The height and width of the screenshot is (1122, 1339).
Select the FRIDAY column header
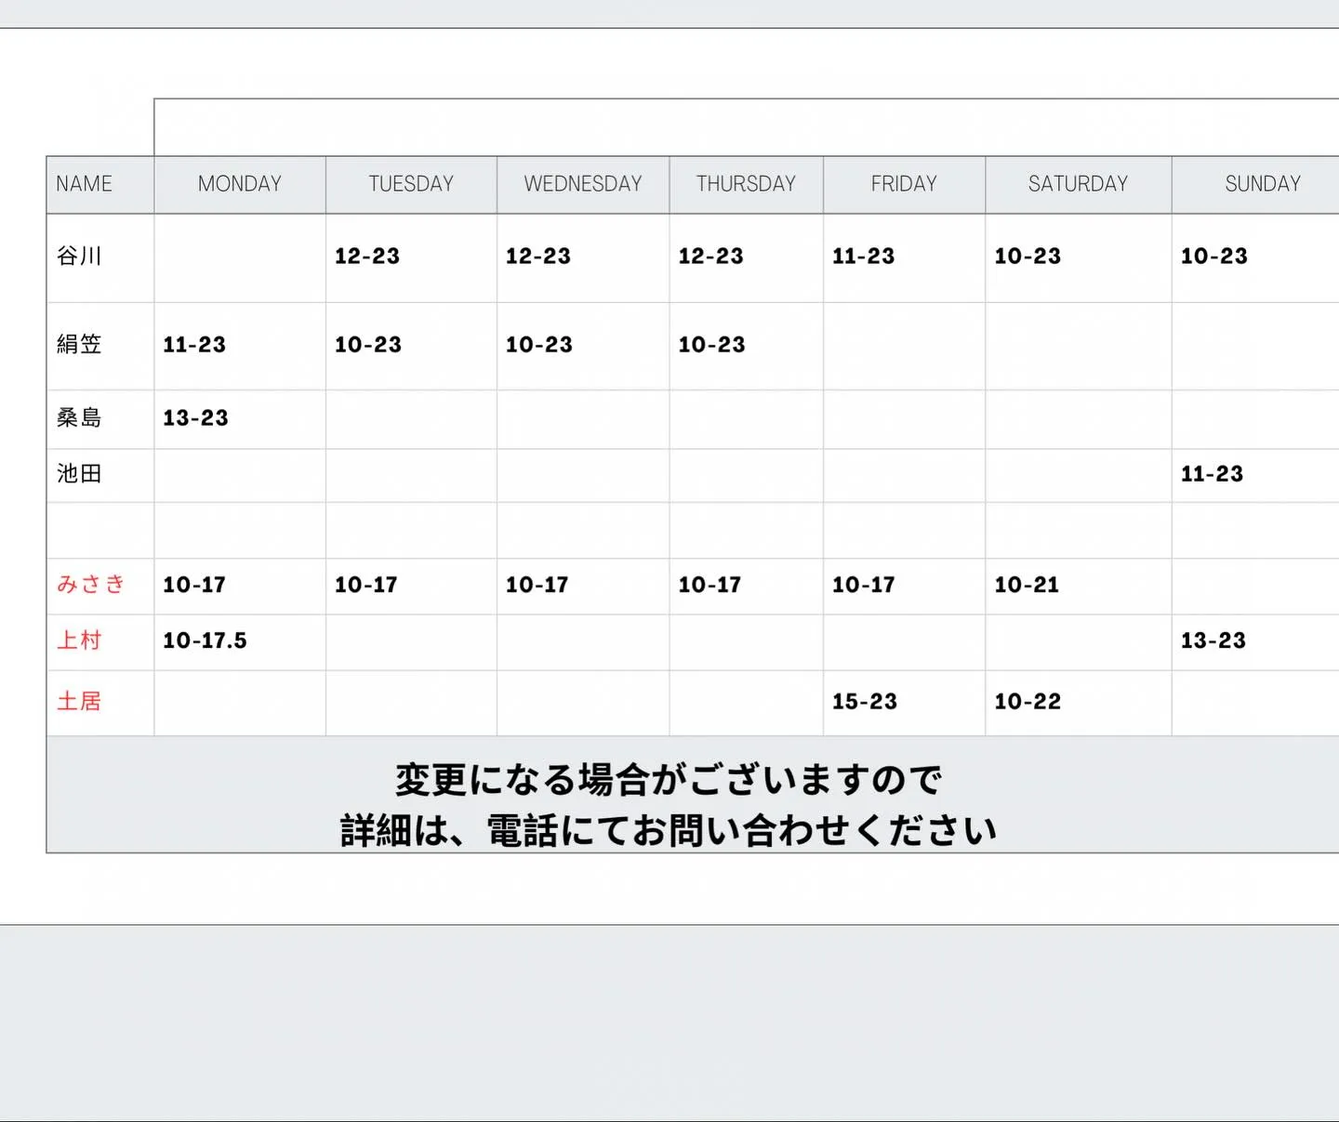[x=903, y=183]
